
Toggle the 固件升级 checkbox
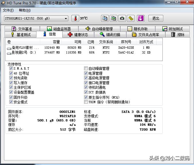11,97
